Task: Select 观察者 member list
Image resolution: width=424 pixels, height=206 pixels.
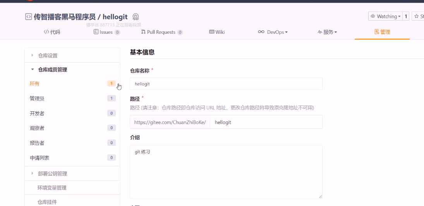Action: click(72, 128)
